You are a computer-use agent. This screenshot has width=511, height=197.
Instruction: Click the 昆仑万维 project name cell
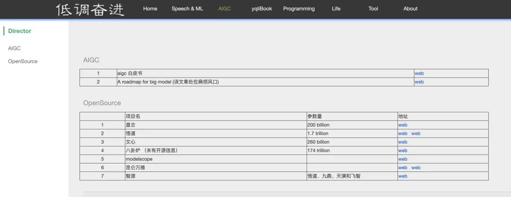point(216,167)
